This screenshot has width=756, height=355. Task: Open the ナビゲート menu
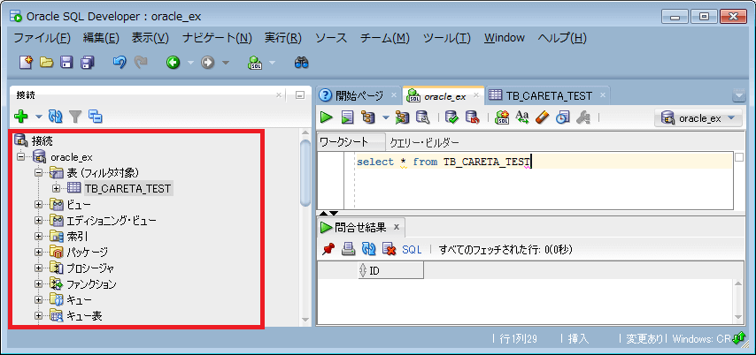click(x=218, y=38)
